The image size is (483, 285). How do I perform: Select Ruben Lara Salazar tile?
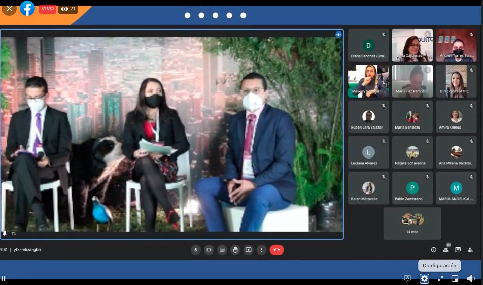pyautogui.click(x=368, y=117)
